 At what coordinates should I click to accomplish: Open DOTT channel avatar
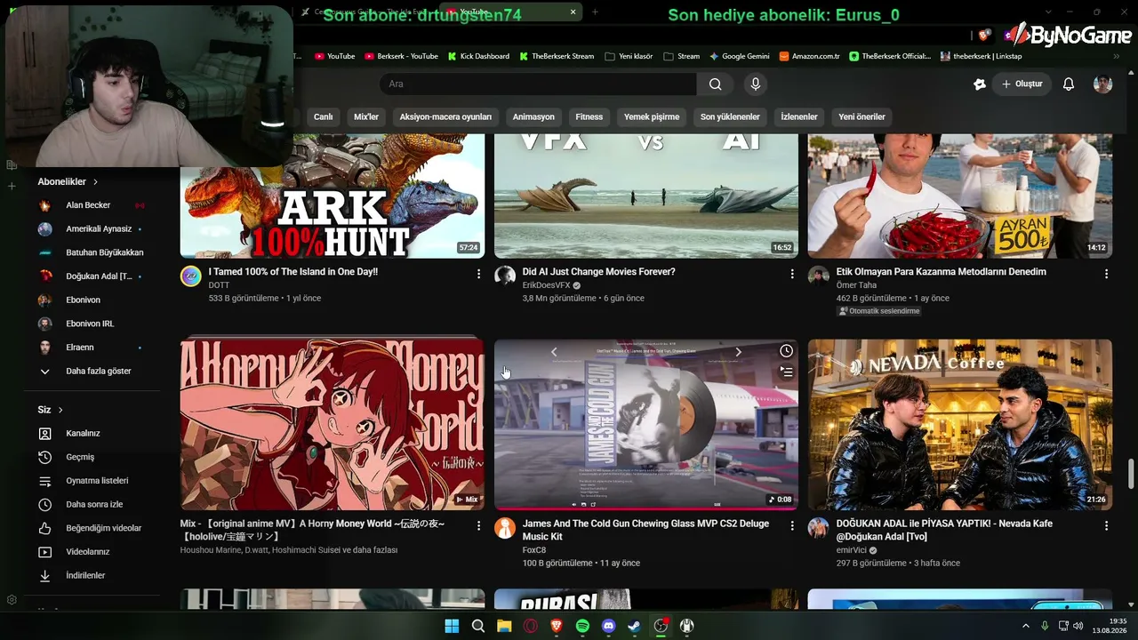point(191,276)
